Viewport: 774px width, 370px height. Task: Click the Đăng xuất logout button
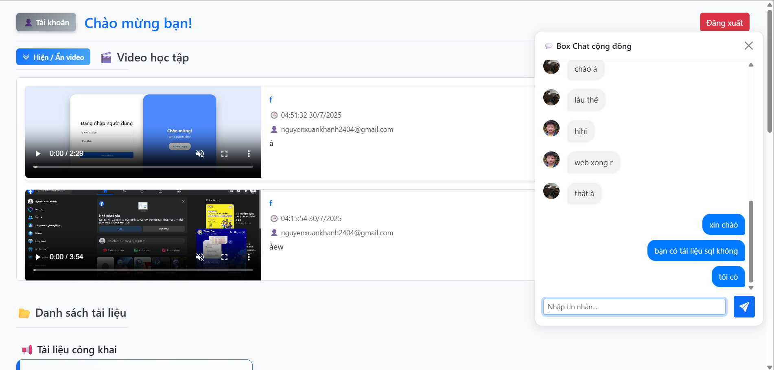724,23
